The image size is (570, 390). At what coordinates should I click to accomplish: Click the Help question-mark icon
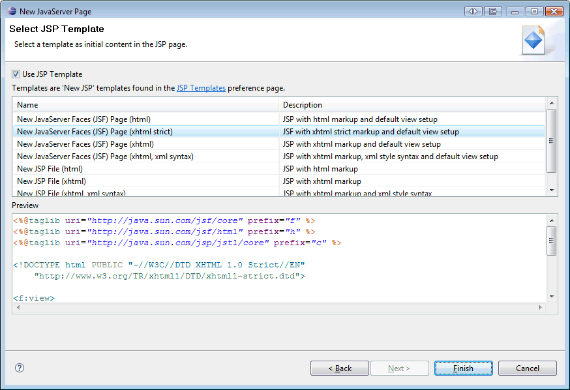point(19,368)
